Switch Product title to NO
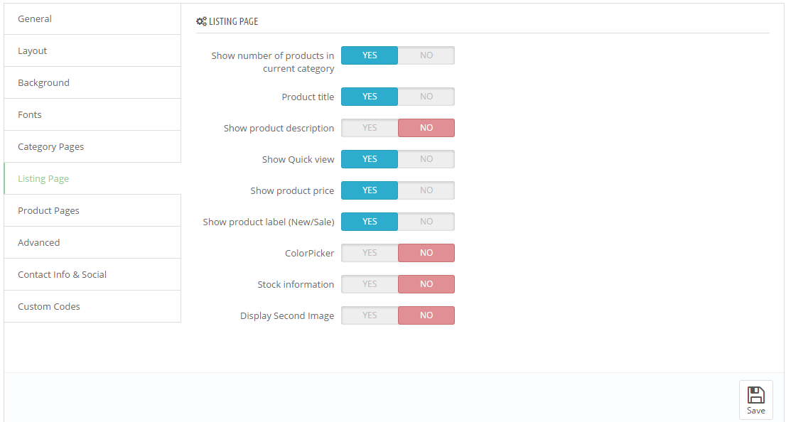Image resolution: width=786 pixels, height=422 pixels. point(426,97)
